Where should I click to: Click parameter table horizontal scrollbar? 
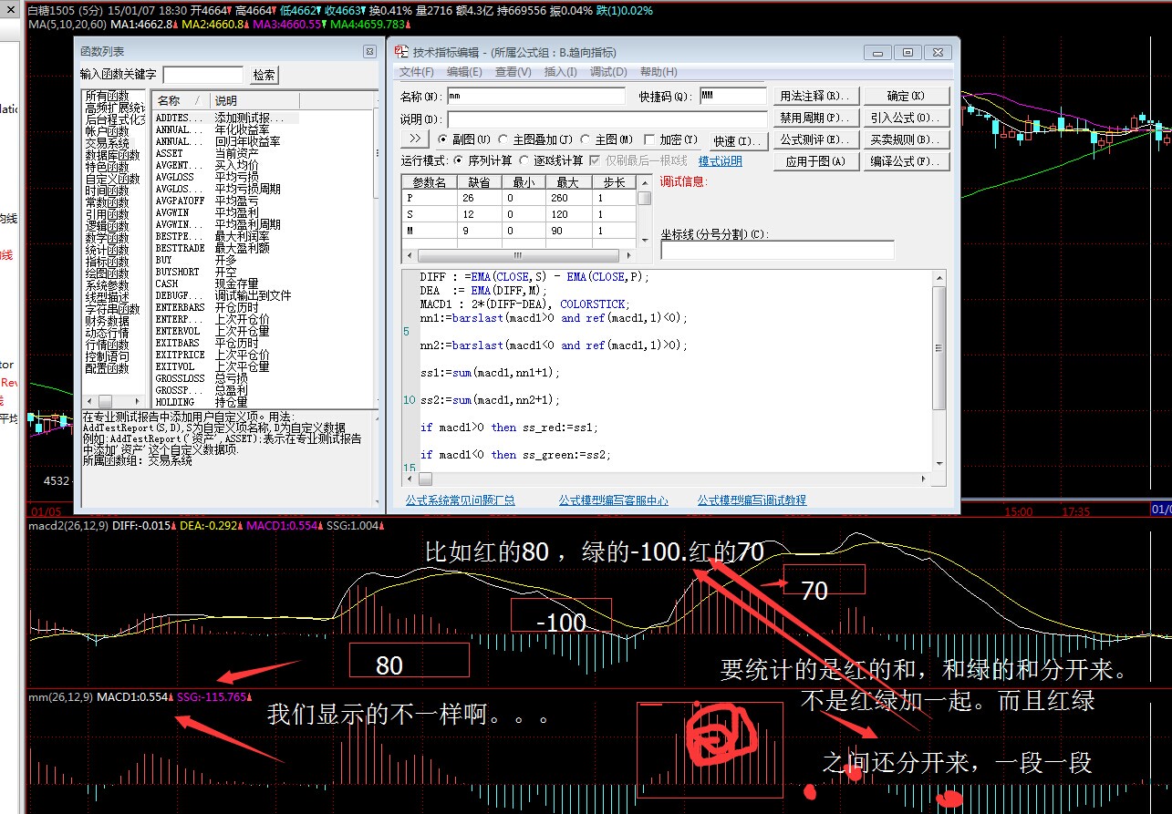(519, 255)
